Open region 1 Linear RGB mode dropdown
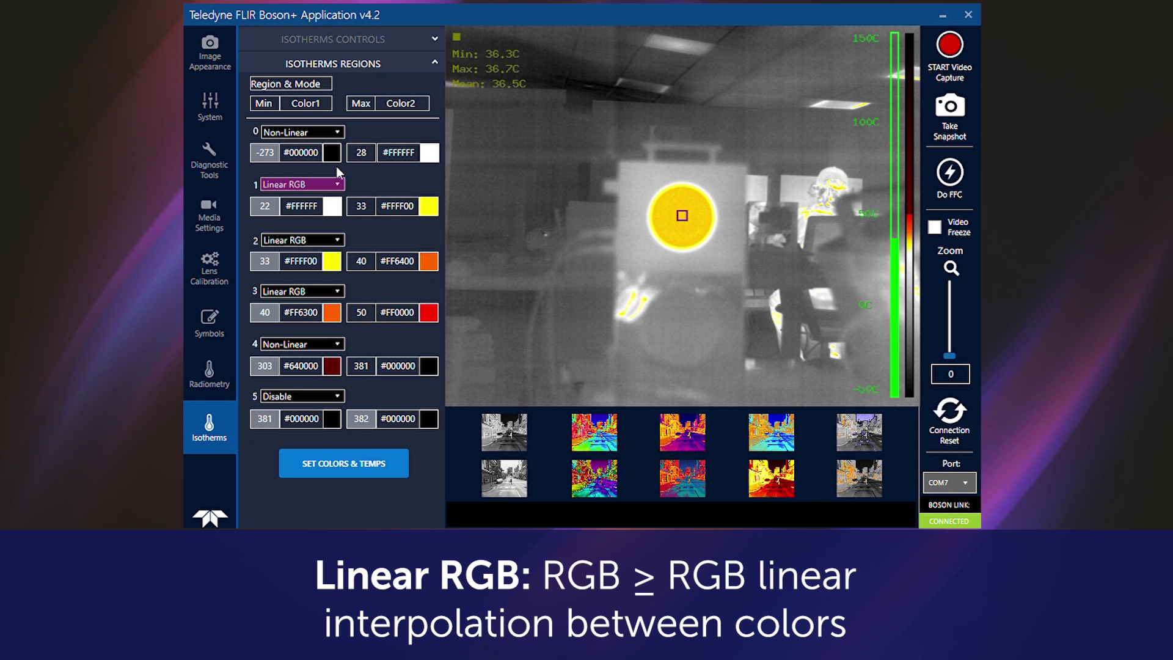Viewport: 1173px width, 660px height. pyautogui.click(x=302, y=184)
